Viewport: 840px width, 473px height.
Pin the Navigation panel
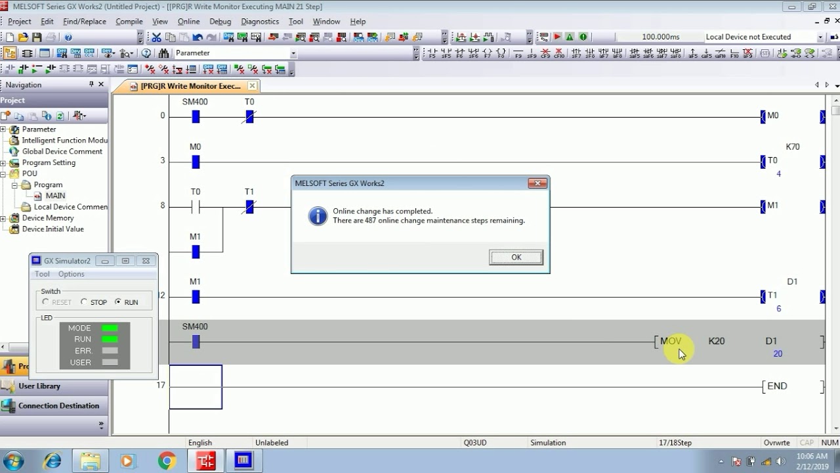(91, 85)
